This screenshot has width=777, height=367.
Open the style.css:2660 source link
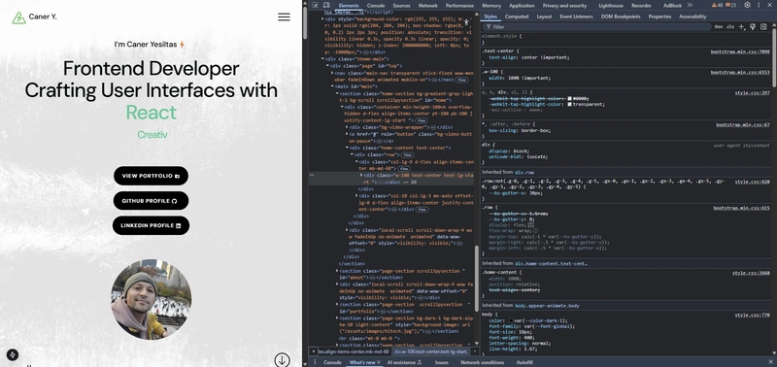(x=751, y=273)
